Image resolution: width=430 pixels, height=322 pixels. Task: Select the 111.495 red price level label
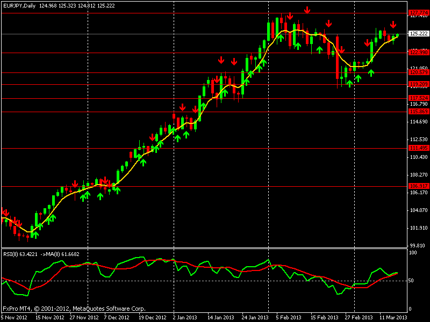pos(419,148)
